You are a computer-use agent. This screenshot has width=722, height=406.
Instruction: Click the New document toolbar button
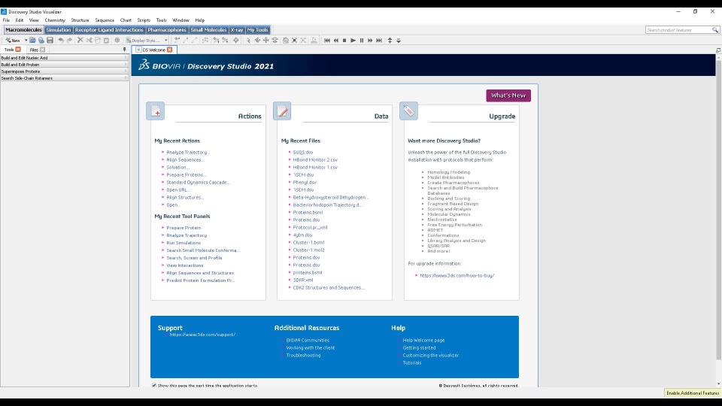(13, 41)
